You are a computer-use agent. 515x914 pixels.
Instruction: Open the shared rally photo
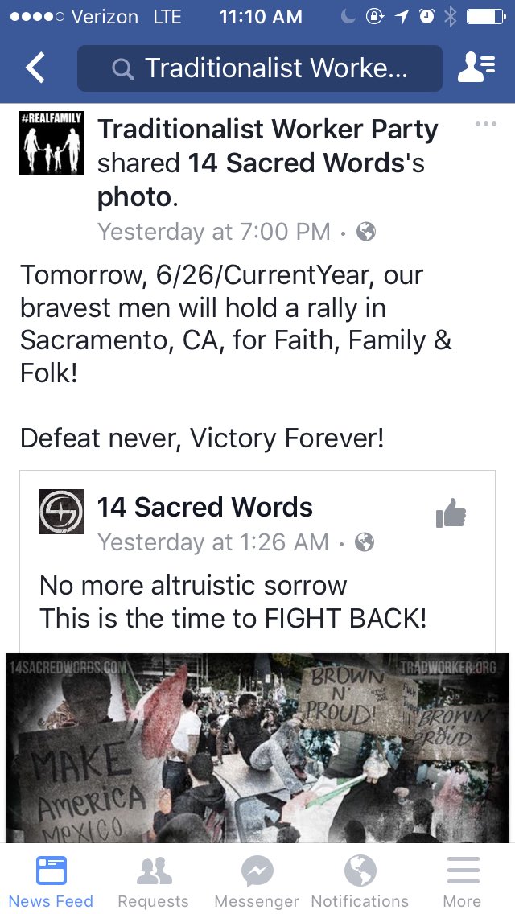tap(257, 748)
